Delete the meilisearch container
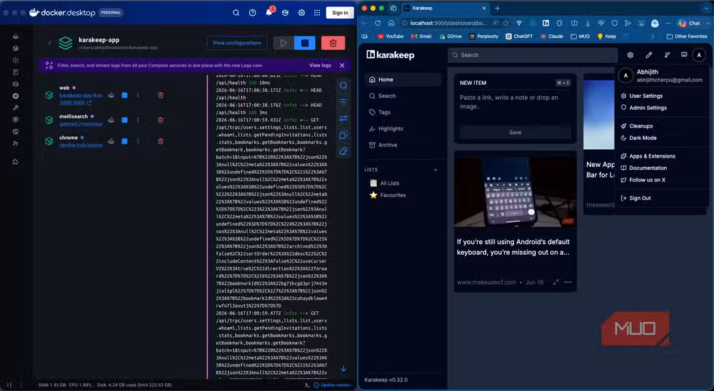This screenshot has height=391, width=714. pos(160,120)
